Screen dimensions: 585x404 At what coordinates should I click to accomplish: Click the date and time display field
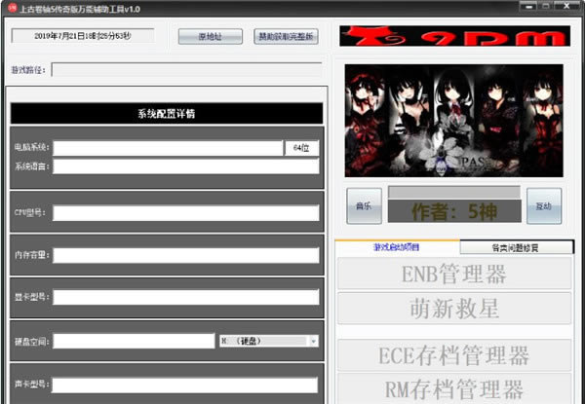(83, 36)
